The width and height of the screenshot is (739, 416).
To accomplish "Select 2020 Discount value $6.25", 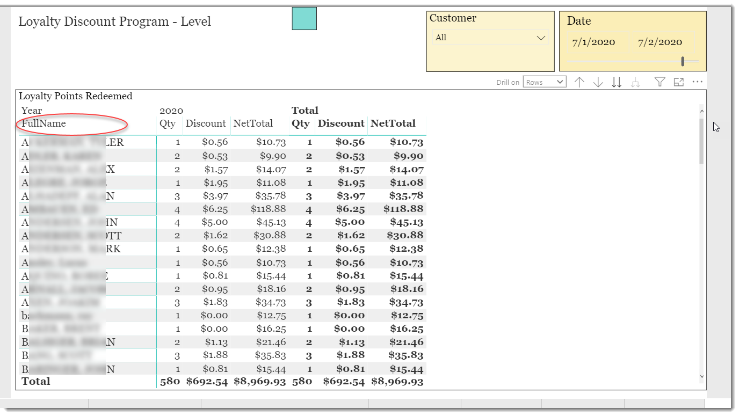I will click(215, 209).
